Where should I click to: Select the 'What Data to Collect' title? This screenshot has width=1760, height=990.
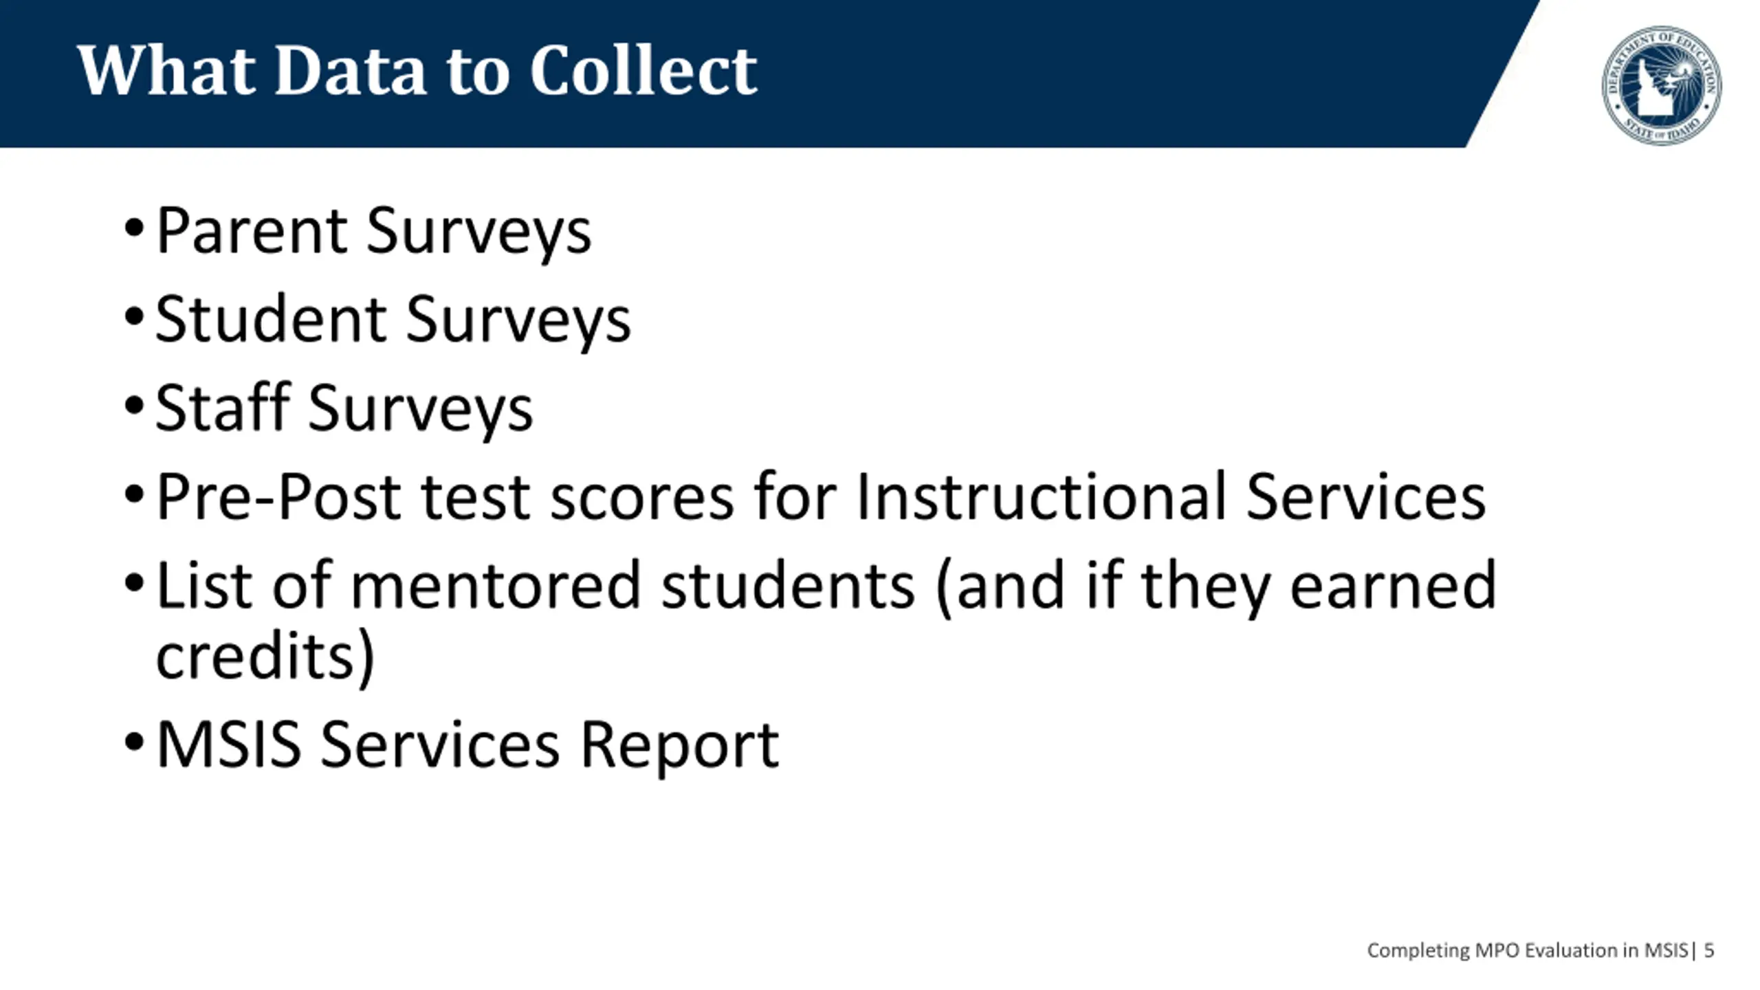click(x=417, y=71)
